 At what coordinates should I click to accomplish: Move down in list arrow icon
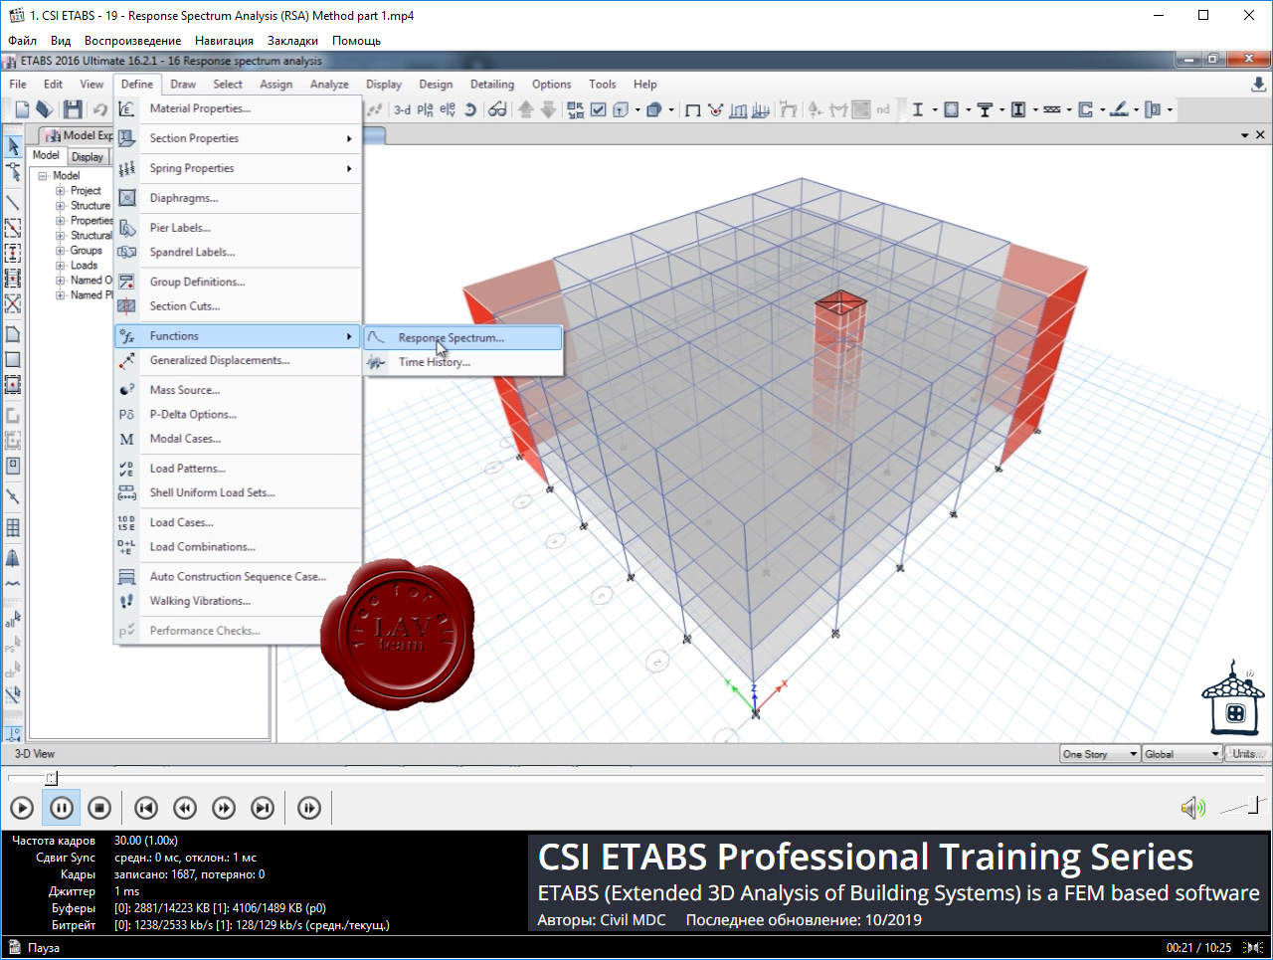point(548,109)
